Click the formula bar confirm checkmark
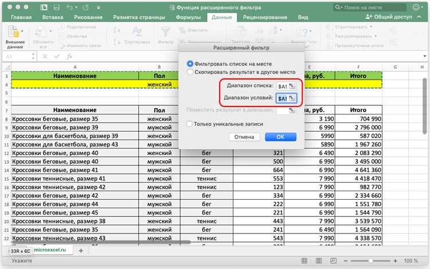 point(57,56)
